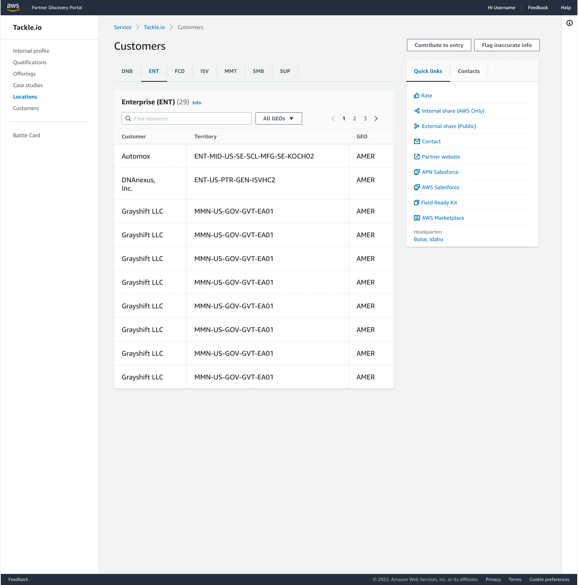Viewport: 578px width, 585px height.
Task: Open Terms footer link
Action: (515, 579)
